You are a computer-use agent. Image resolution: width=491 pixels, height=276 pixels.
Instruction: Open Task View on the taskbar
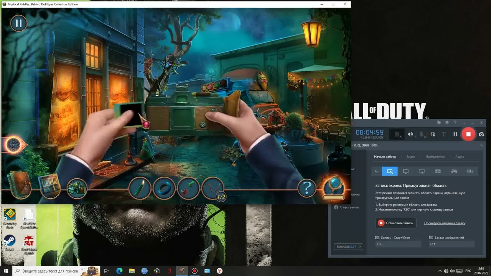click(x=107, y=271)
